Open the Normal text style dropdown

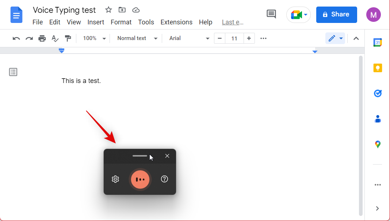(x=137, y=38)
